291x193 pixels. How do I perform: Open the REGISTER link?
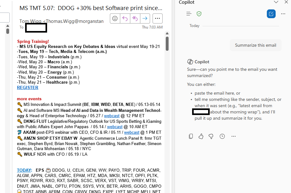pyautogui.click(x=28, y=88)
